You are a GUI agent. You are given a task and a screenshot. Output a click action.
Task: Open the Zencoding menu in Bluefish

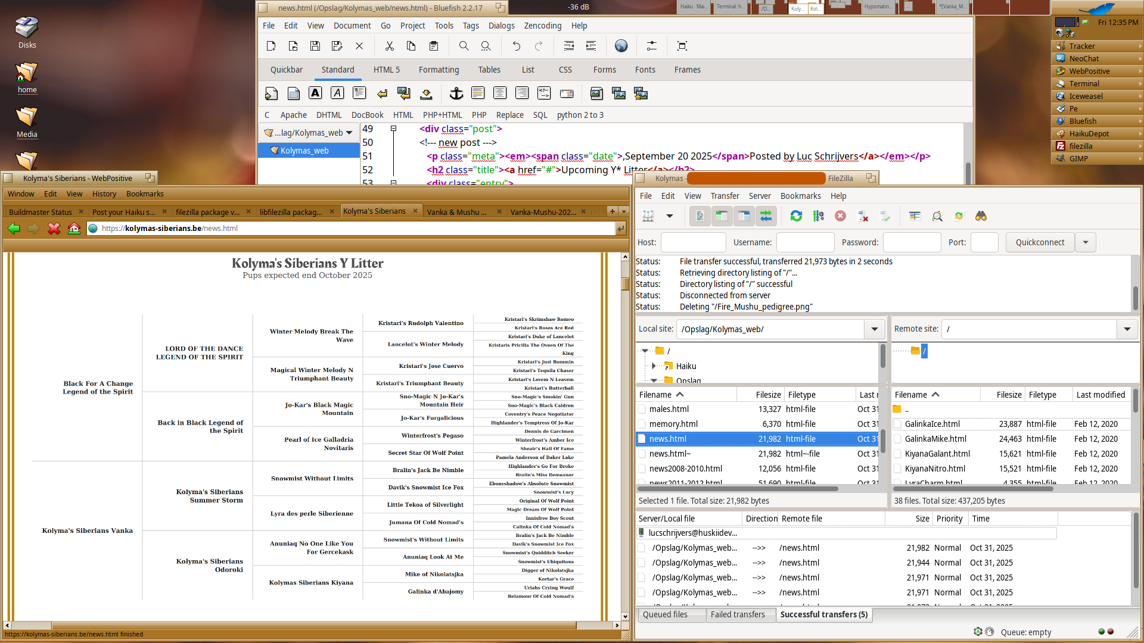pyautogui.click(x=542, y=26)
